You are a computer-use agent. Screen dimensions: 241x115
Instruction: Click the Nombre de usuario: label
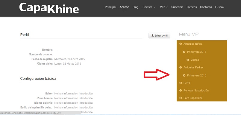click(41, 54)
